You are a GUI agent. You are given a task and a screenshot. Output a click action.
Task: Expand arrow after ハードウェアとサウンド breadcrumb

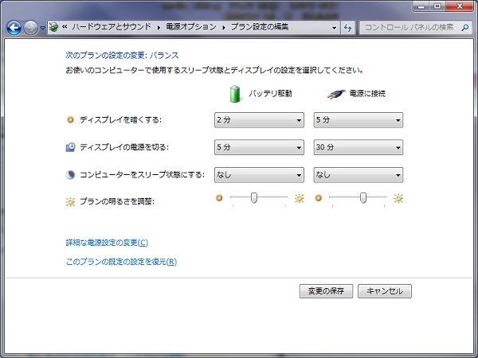point(159,28)
